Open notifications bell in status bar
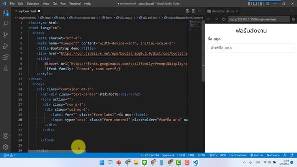The height and width of the screenshot is (167, 297). 292,155
